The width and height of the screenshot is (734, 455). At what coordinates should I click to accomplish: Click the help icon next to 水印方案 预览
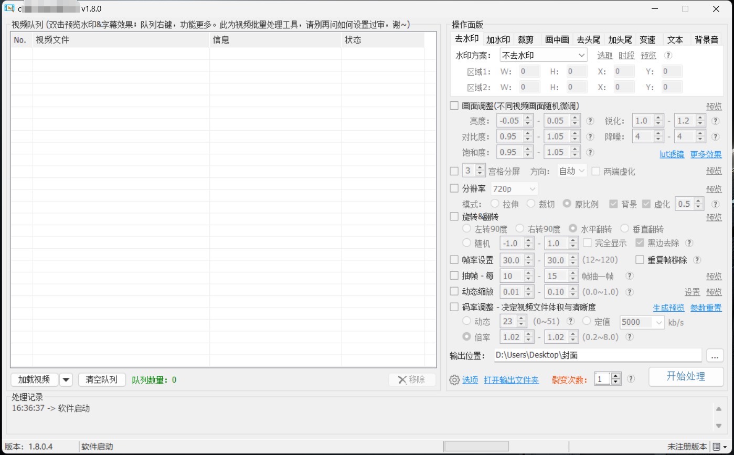coord(668,55)
